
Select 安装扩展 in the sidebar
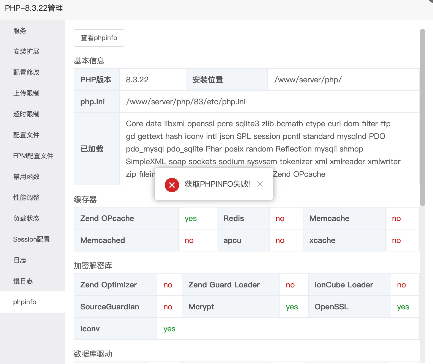(x=26, y=51)
